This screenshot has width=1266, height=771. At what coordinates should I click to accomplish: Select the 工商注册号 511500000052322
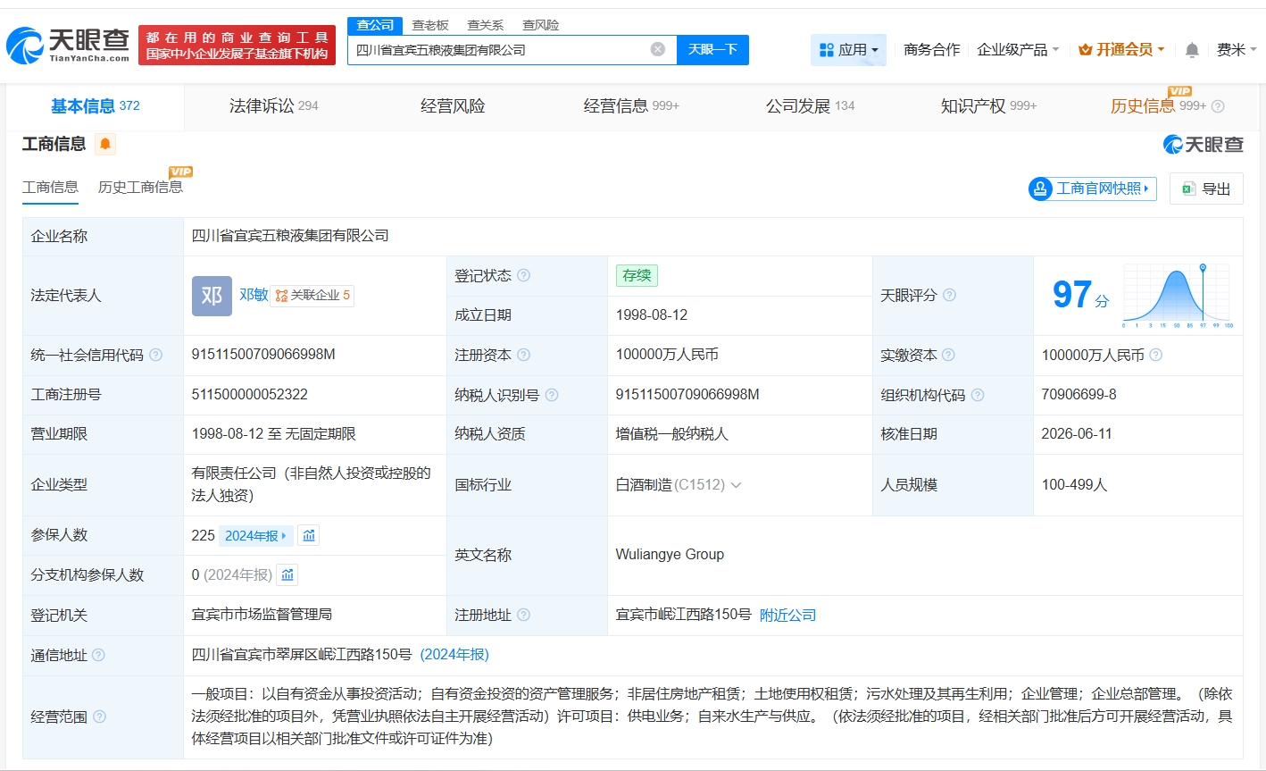tap(250, 395)
